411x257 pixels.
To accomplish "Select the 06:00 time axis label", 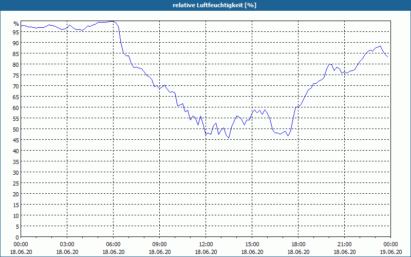I will (x=113, y=245).
